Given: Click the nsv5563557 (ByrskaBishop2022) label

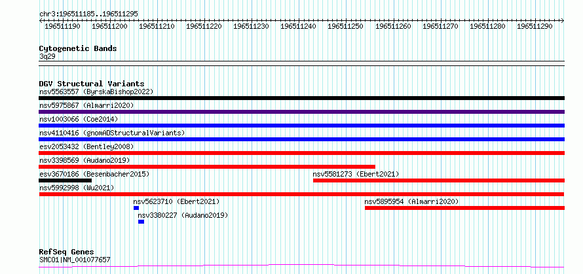Looking at the screenshot, I should click(96, 92).
